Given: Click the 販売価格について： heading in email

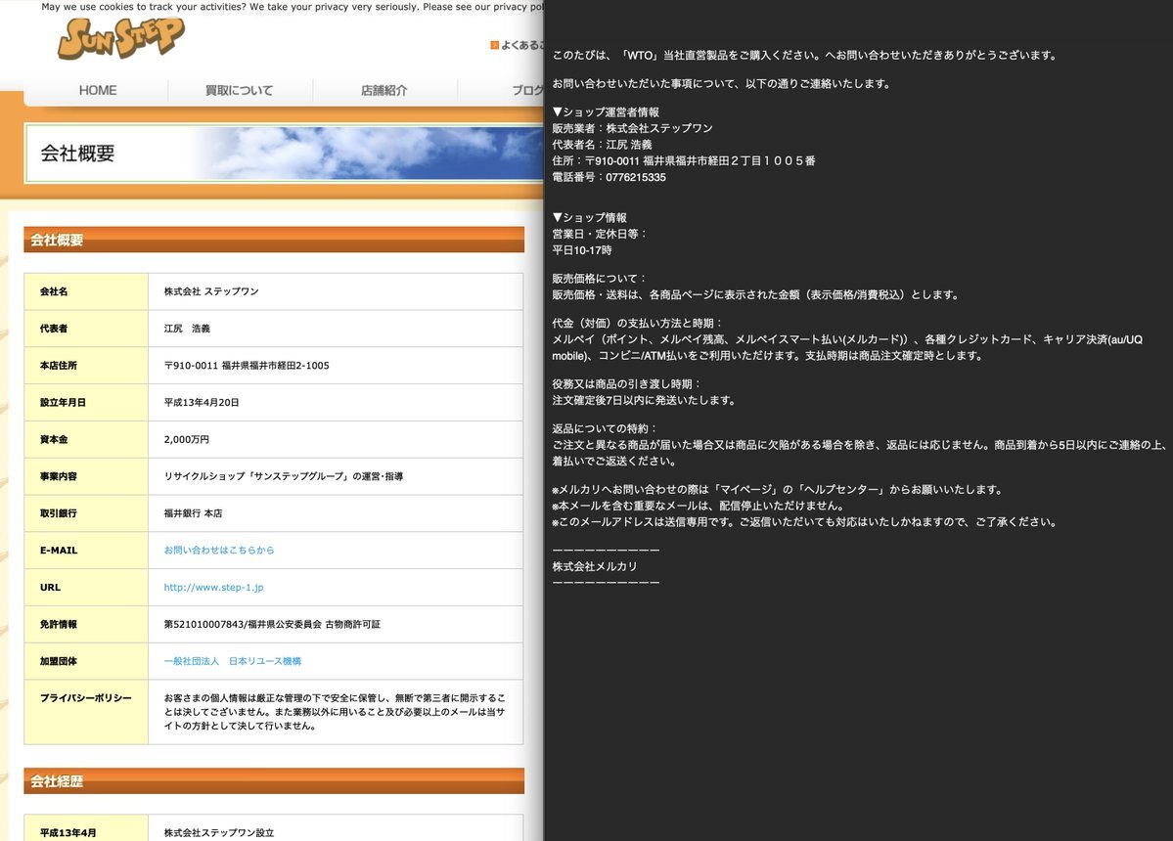Looking at the screenshot, I should (599, 279).
